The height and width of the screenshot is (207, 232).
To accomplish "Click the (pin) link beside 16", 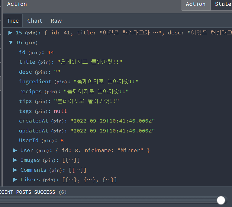I will [x=31, y=43].
